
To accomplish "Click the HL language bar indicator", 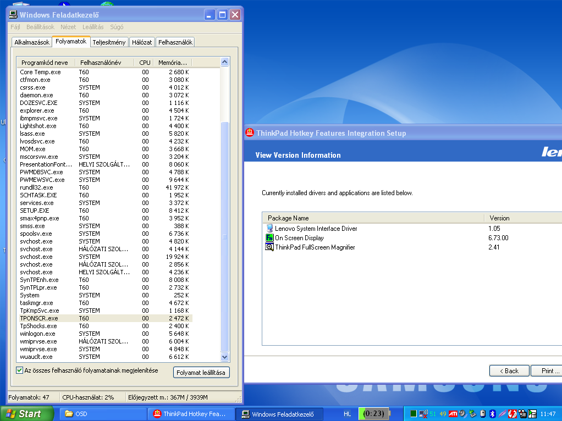I will (347, 414).
